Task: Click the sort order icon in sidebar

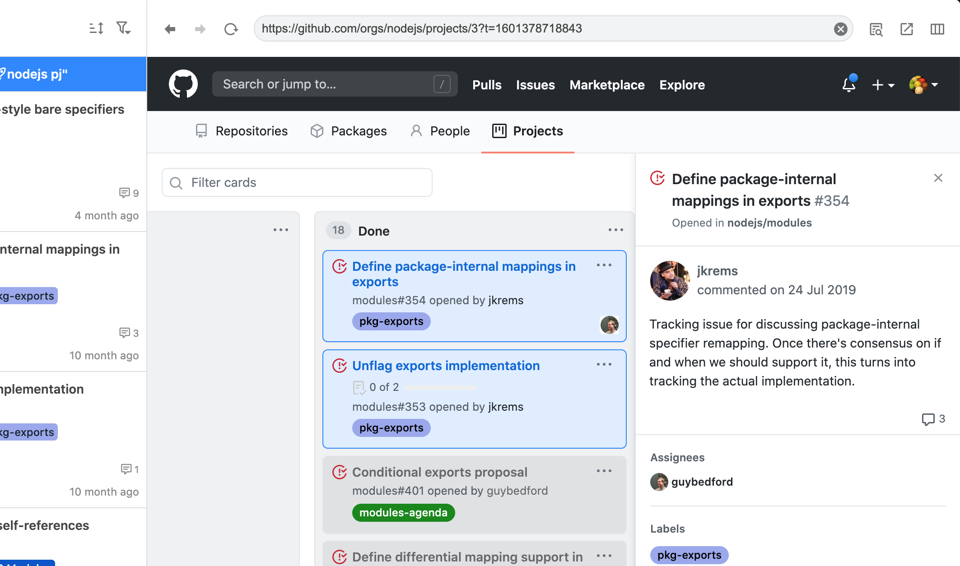Action: [x=96, y=28]
